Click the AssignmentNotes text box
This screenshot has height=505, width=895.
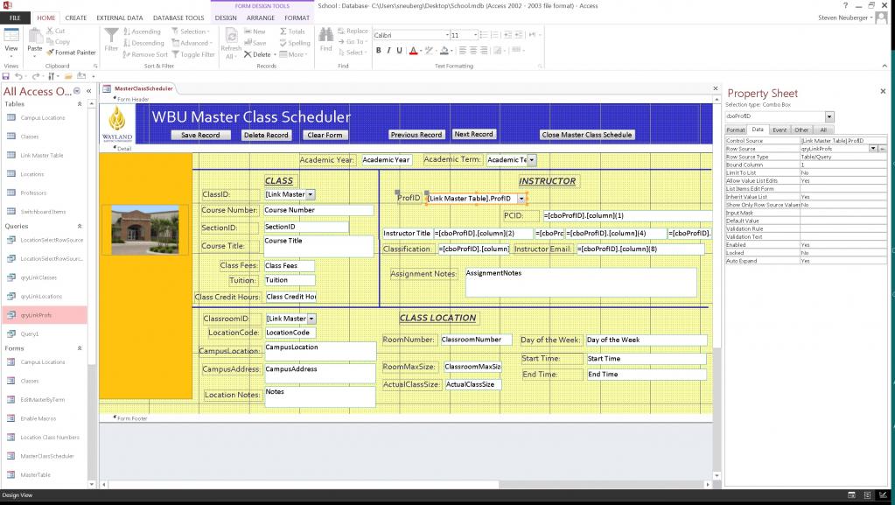coord(581,282)
